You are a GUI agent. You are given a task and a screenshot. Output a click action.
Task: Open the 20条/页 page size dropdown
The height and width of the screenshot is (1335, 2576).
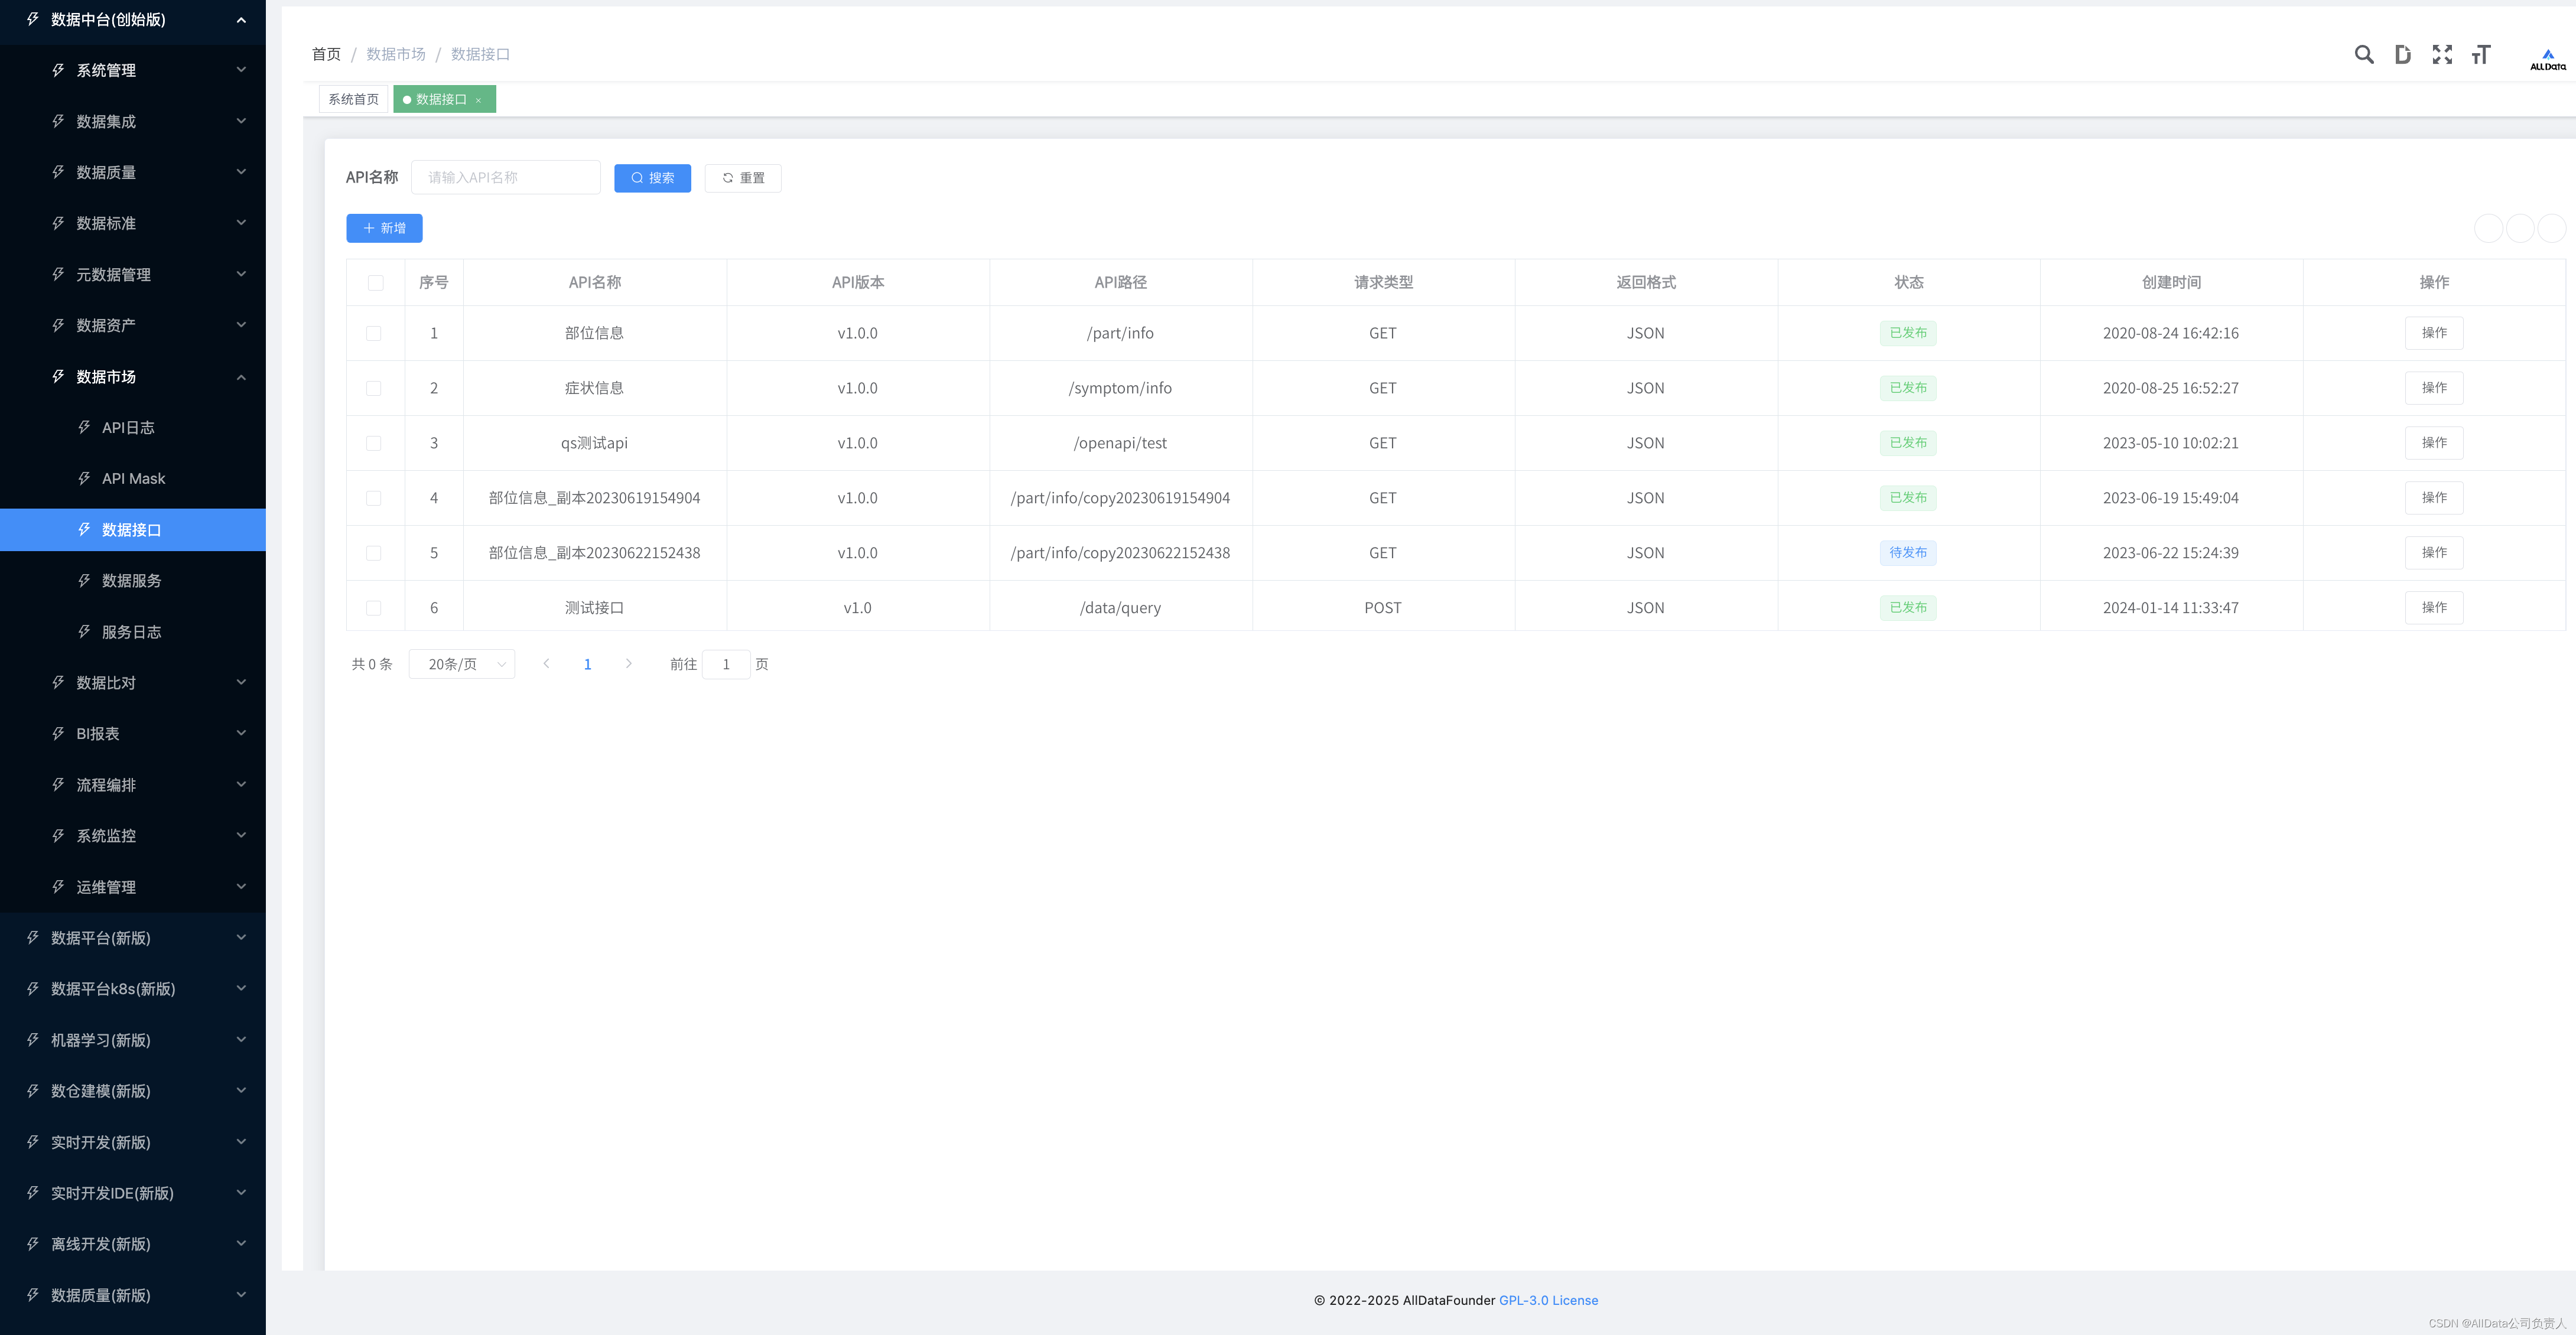pyautogui.click(x=462, y=664)
